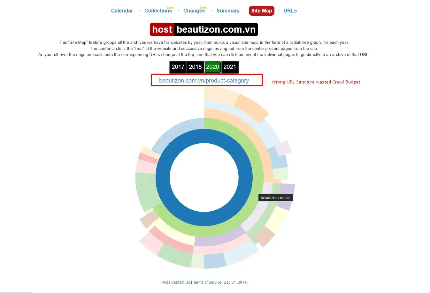Click the white center root circle

point(204,178)
